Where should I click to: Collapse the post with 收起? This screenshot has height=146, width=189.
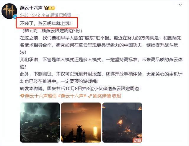(x=117, y=96)
